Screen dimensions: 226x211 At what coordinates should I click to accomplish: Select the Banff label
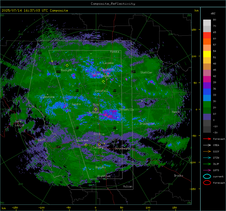click(41, 140)
